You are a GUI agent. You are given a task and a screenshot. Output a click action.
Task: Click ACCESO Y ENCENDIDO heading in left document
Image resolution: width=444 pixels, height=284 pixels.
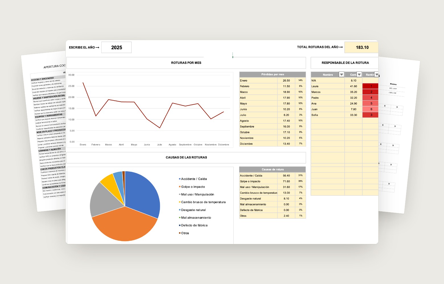click(x=42, y=79)
